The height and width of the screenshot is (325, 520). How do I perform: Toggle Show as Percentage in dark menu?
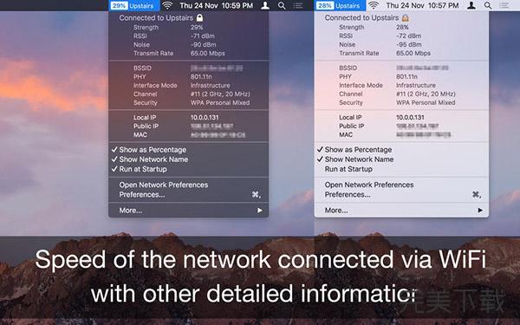coord(188,150)
